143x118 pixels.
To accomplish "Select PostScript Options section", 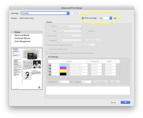I will pos(22,38).
